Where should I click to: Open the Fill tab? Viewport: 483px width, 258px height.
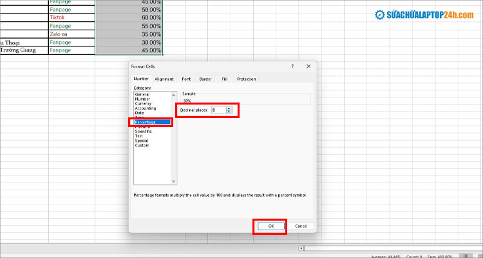(x=225, y=79)
